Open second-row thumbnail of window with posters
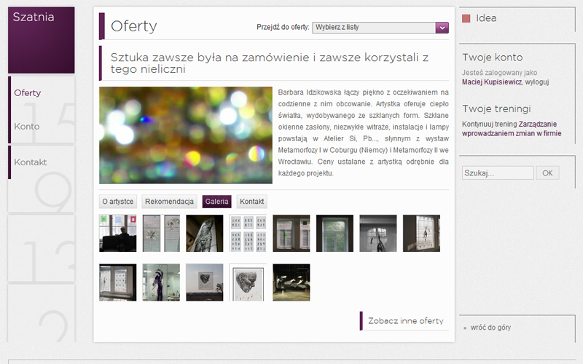 tap(118, 282)
